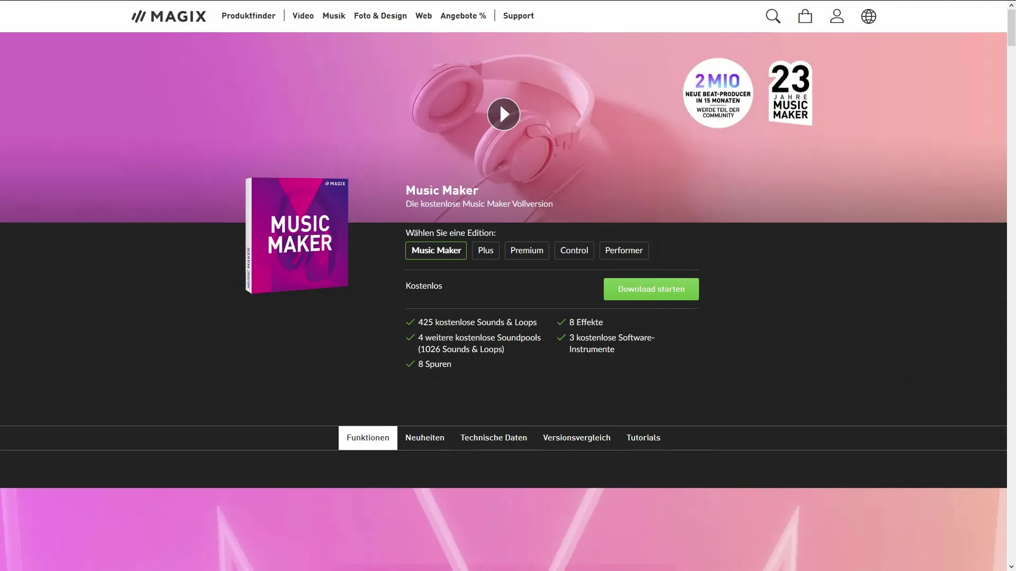Click the MAGIX logo

click(169, 16)
